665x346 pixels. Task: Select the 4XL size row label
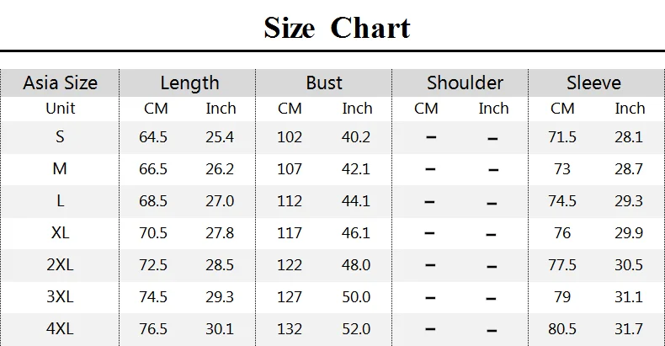pyautogui.click(x=60, y=328)
